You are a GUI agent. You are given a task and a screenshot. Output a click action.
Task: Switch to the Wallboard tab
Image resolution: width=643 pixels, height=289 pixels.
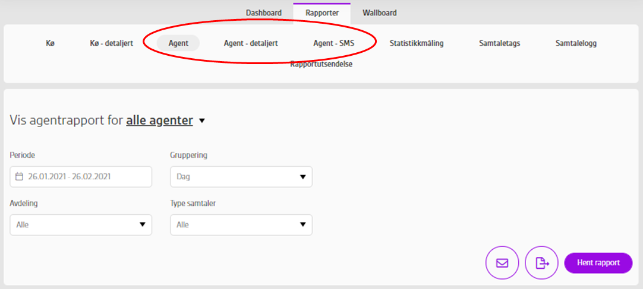pyautogui.click(x=379, y=12)
